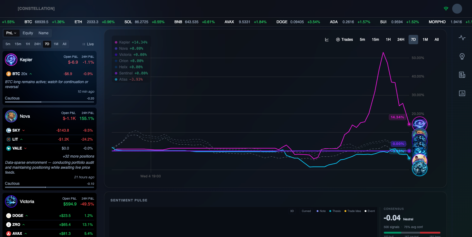Screen dimensions: 472x237
Task: Click the line chart icon above the graph
Action: coord(327,40)
